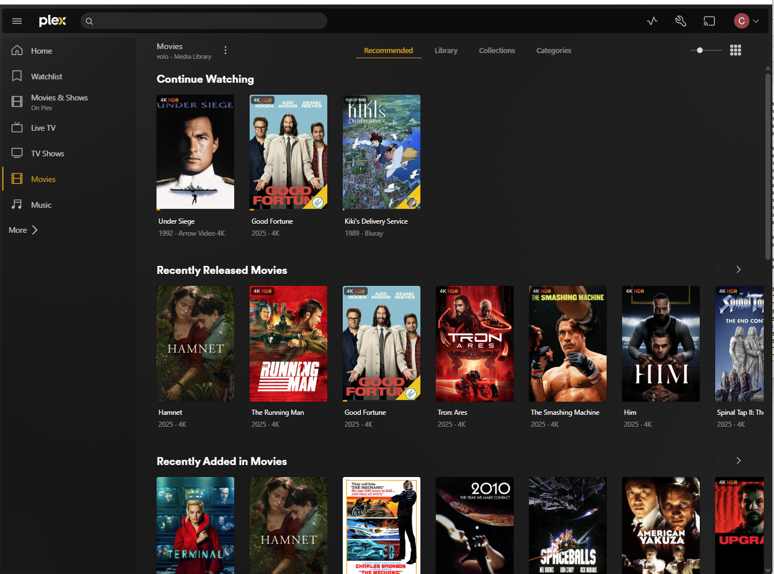Open Under Siege poster in Continue Watching
The image size is (774, 574).
[x=195, y=152]
